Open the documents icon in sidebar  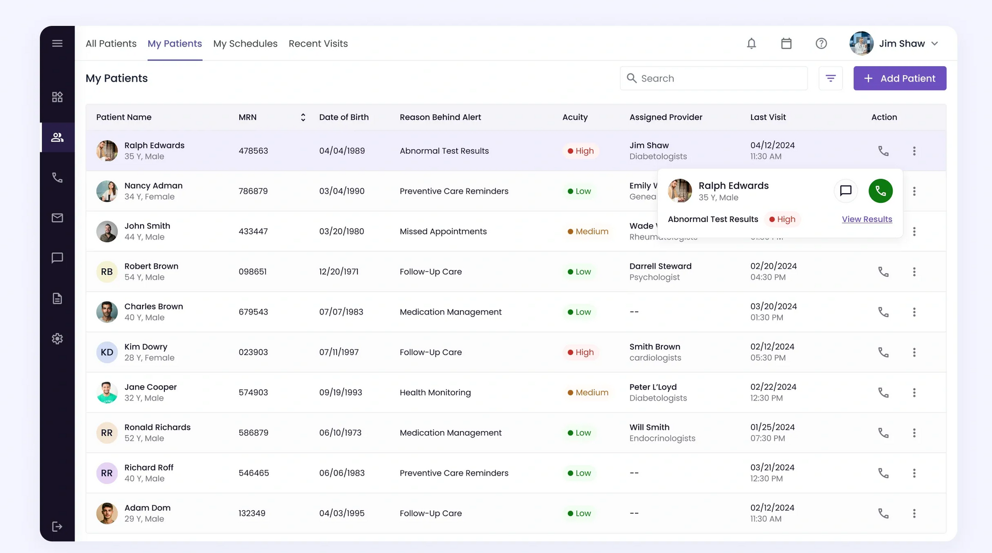coord(57,298)
